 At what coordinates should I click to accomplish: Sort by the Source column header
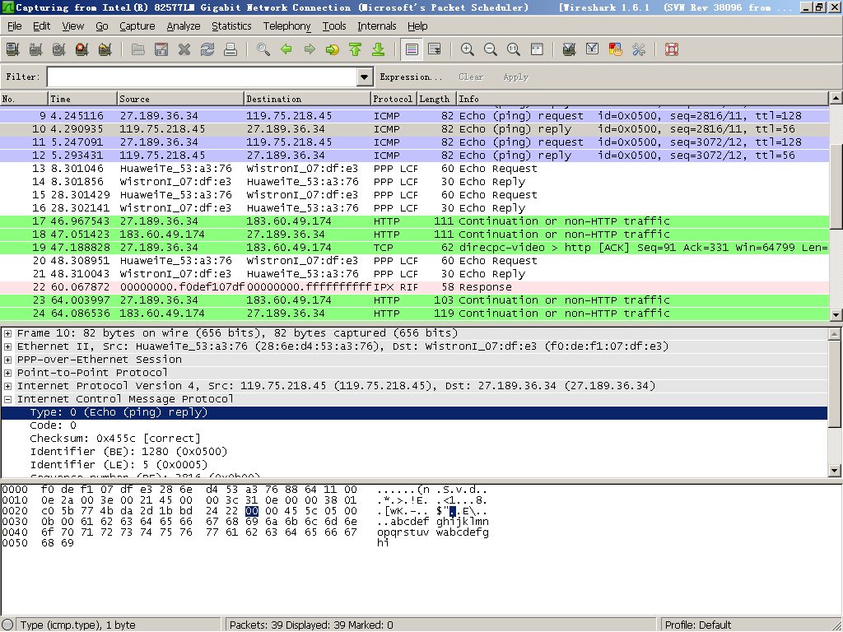point(180,99)
